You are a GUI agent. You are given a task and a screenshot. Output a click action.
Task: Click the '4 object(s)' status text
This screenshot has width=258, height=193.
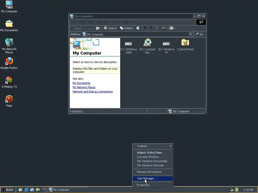(x=76, y=111)
